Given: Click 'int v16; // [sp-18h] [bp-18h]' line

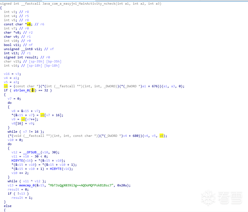Looking at the screenshot, I should pos(32,66).
